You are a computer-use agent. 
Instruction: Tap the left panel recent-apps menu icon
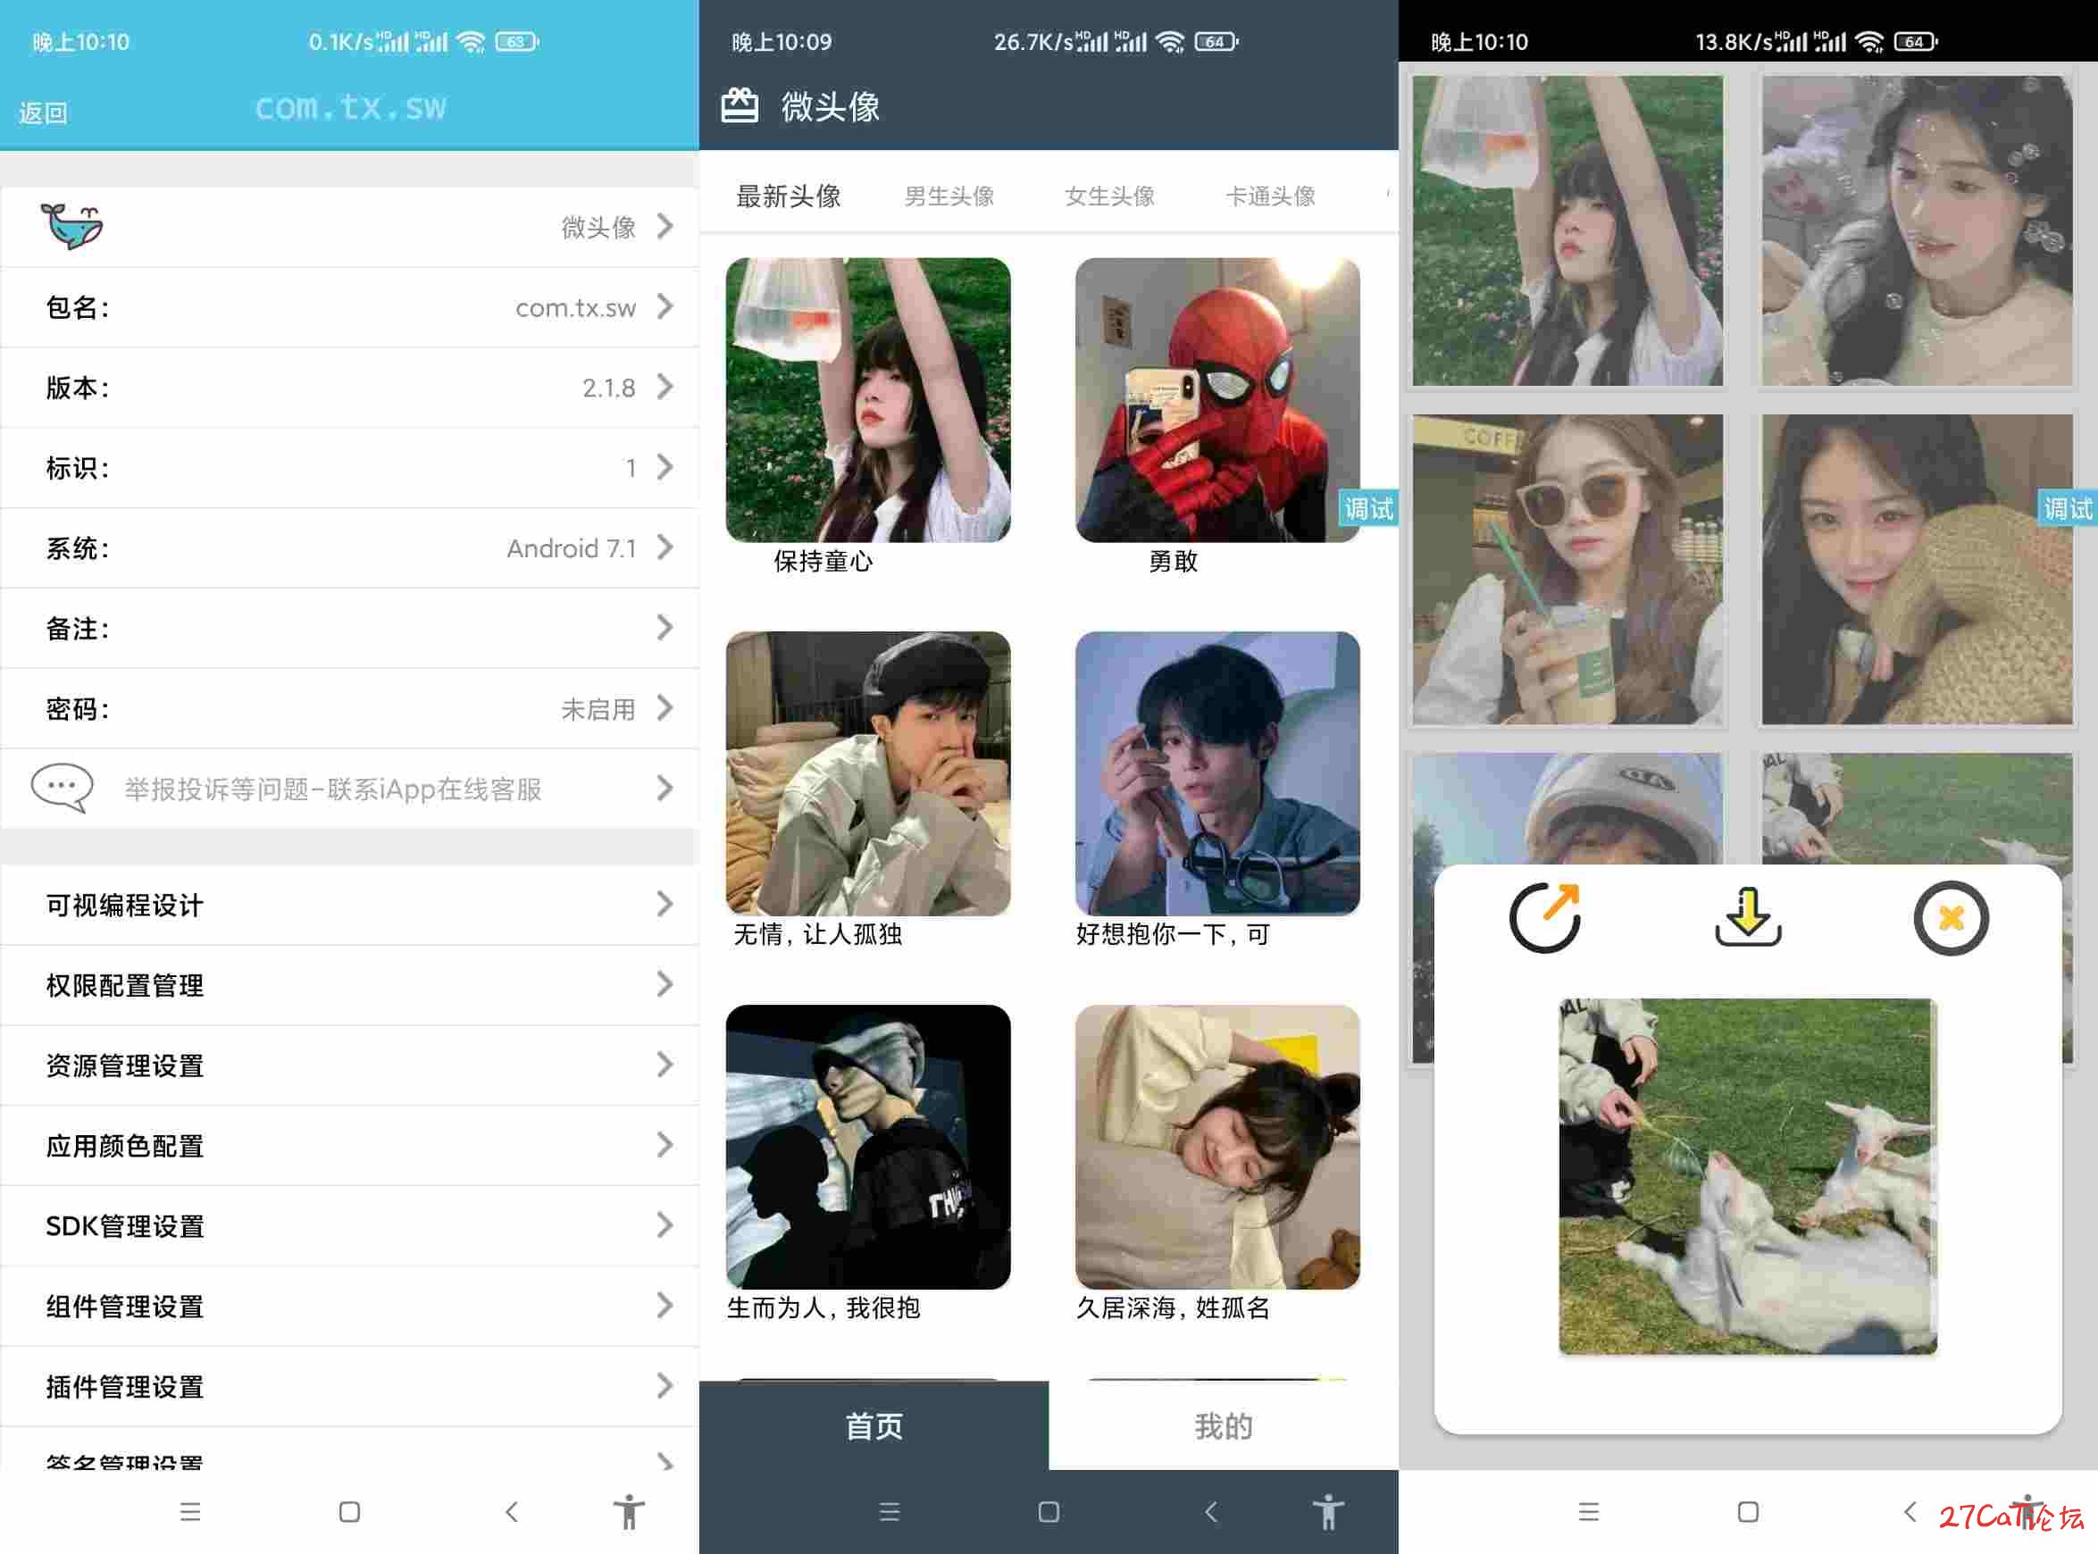[x=191, y=1512]
